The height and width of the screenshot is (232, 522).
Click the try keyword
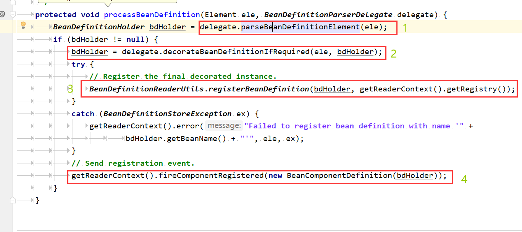click(x=78, y=64)
